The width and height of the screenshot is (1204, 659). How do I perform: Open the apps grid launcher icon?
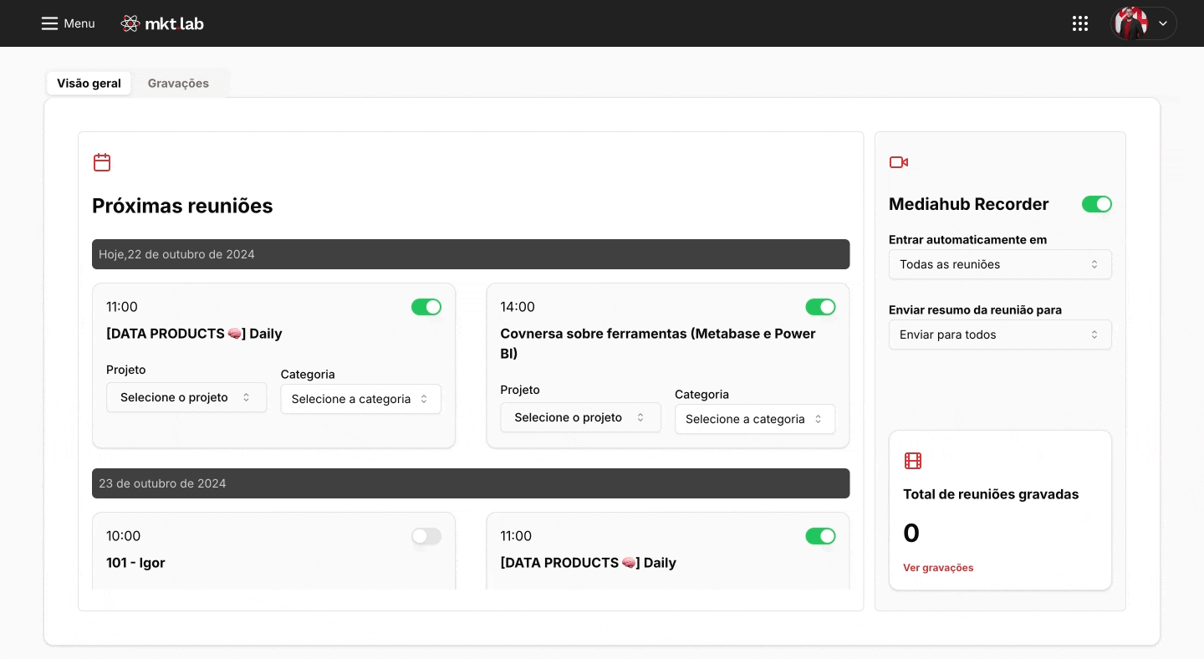click(x=1080, y=23)
